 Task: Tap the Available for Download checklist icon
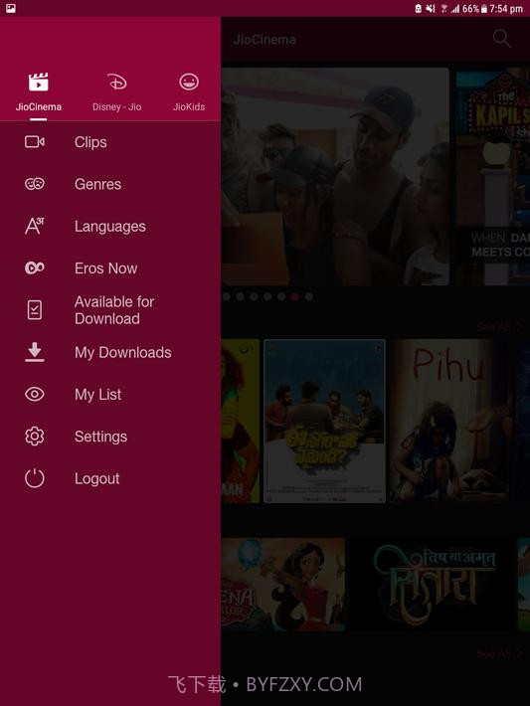click(x=35, y=310)
